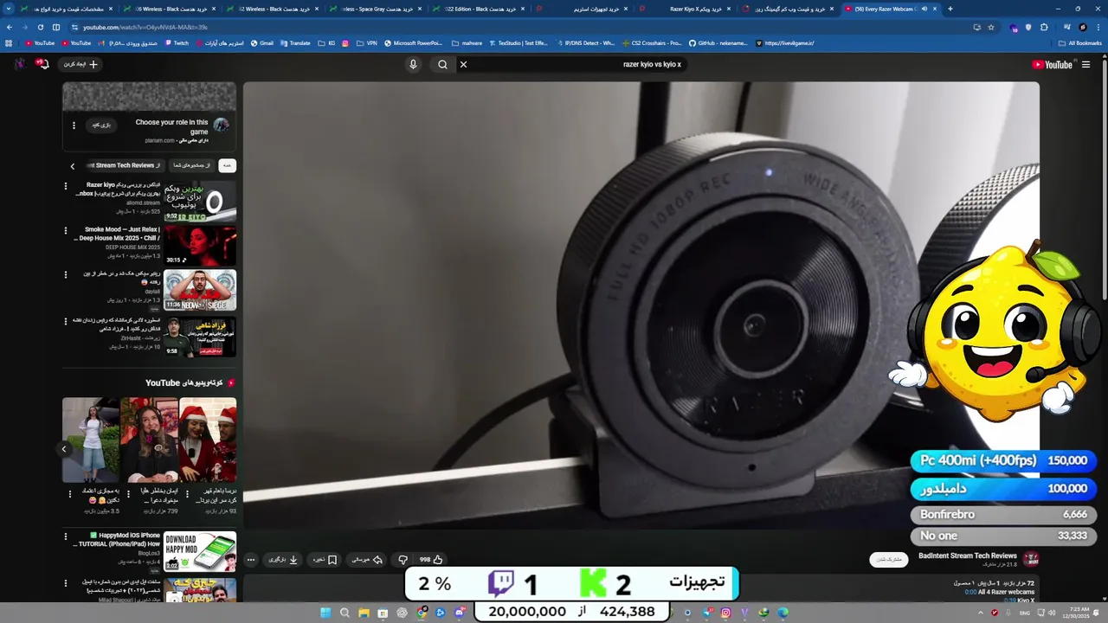Open the Twitch bookmark

[x=176, y=42]
